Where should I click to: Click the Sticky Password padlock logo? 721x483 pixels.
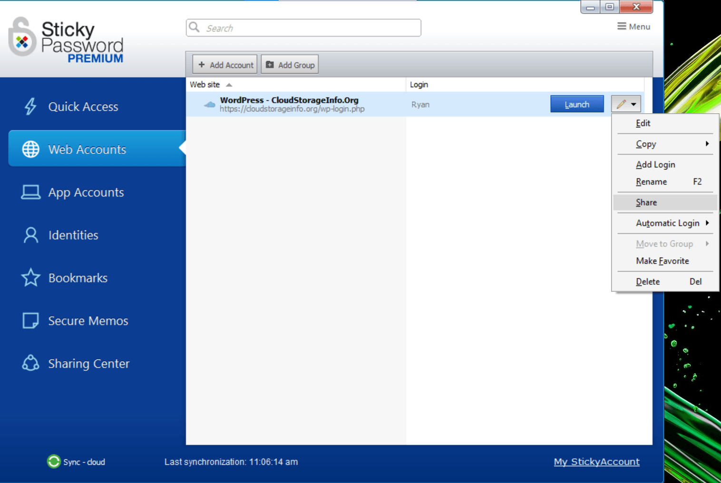click(22, 37)
